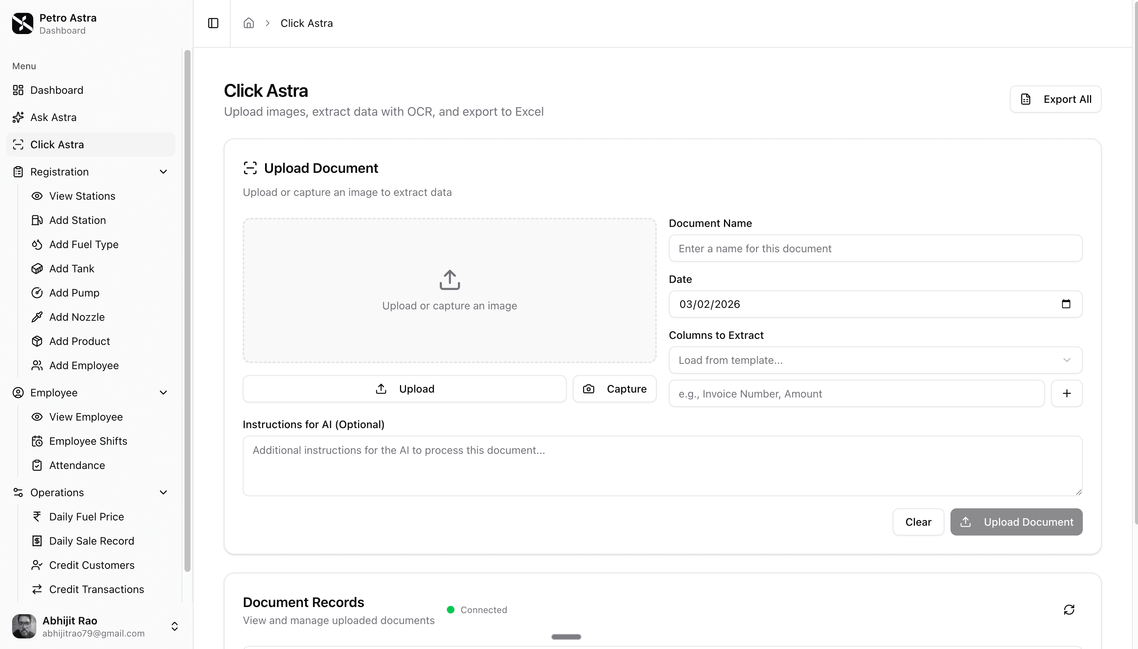Navigate using the home breadcrumb

[248, 23]
